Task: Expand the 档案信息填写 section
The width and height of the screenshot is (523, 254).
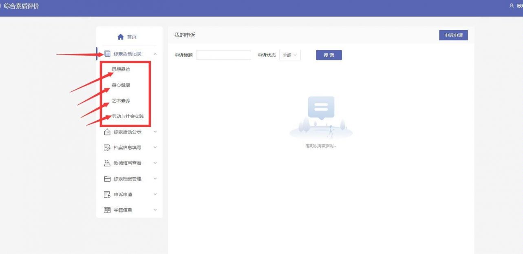Action: (154, 147)
